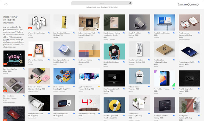Open Men T-Shirt Mockups thumbnail
Viewport: 204px width, 121px height.
pyautogui.click(x=114, y=52)
